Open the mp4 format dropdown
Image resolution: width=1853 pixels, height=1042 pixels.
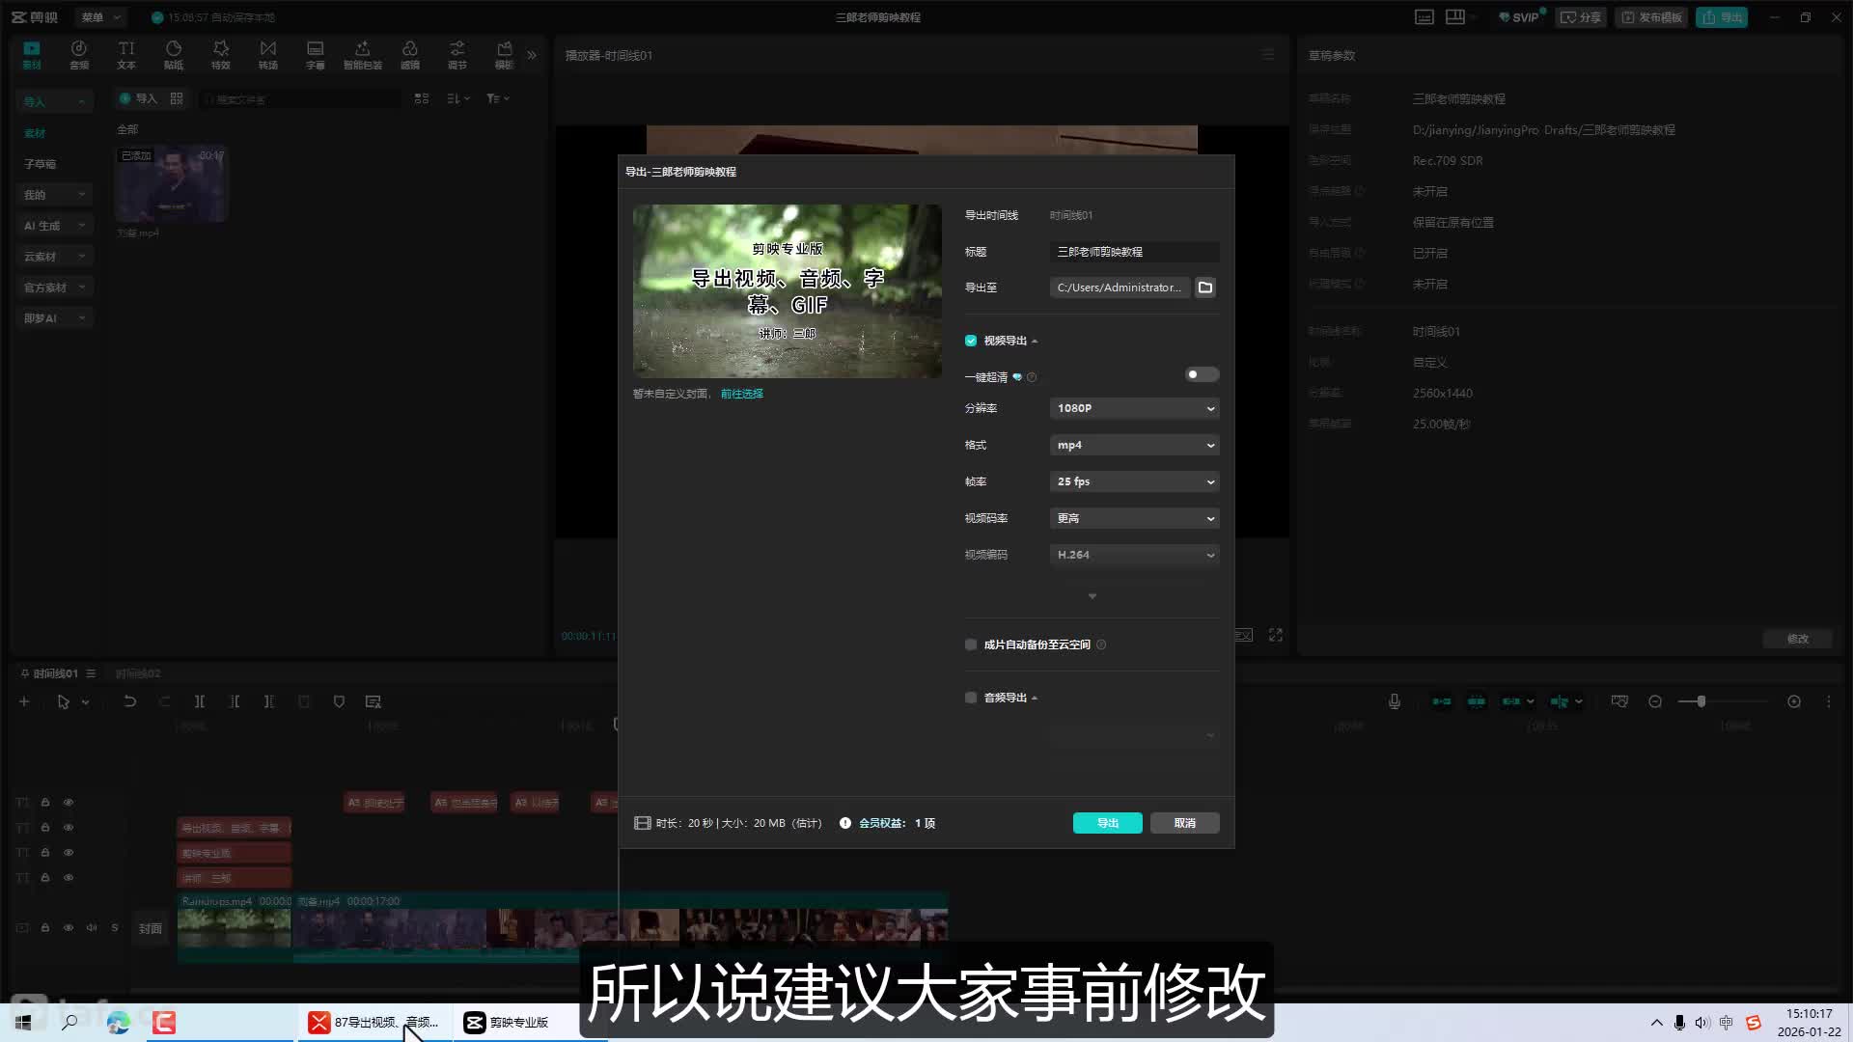click(x=1134, y=445)
